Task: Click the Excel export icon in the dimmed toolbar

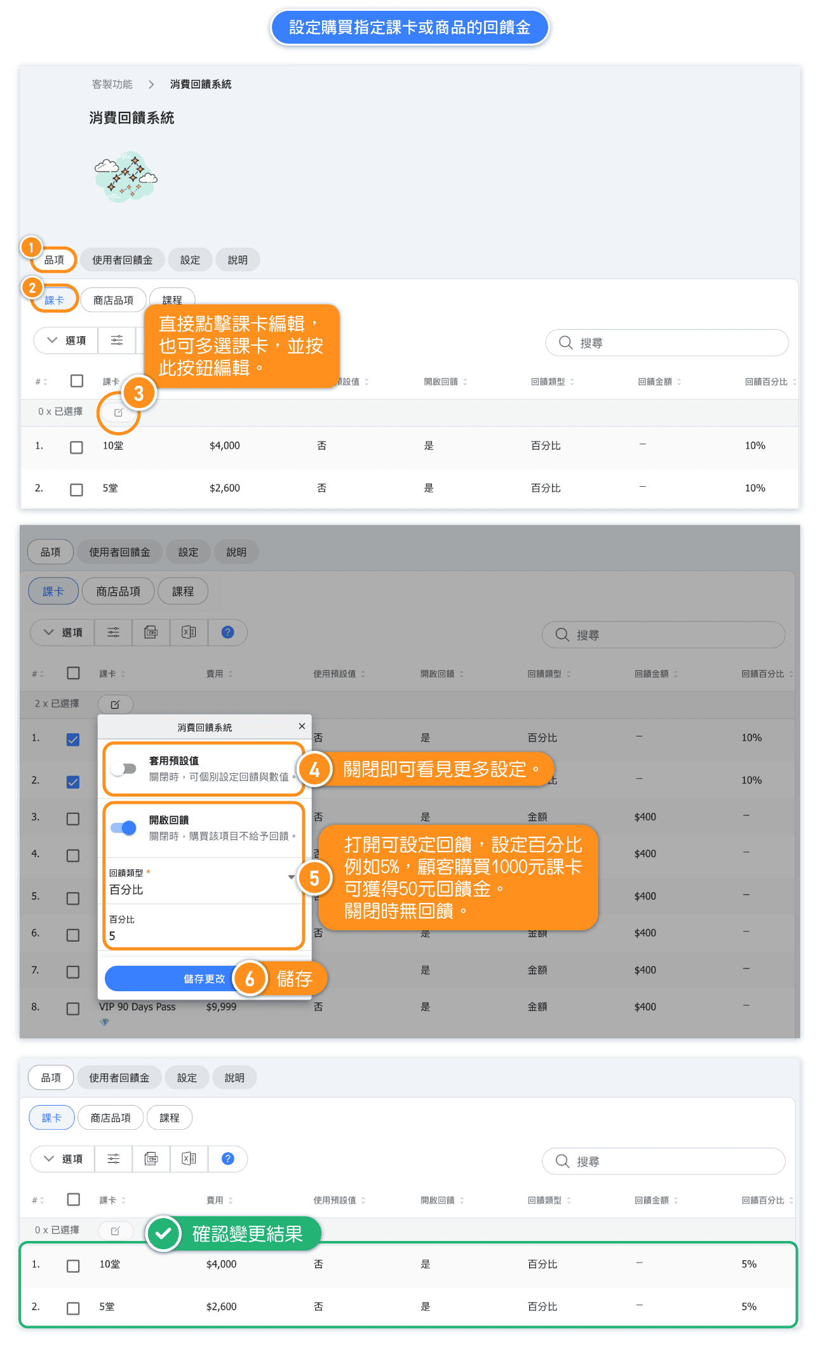Action: [189, 632]
